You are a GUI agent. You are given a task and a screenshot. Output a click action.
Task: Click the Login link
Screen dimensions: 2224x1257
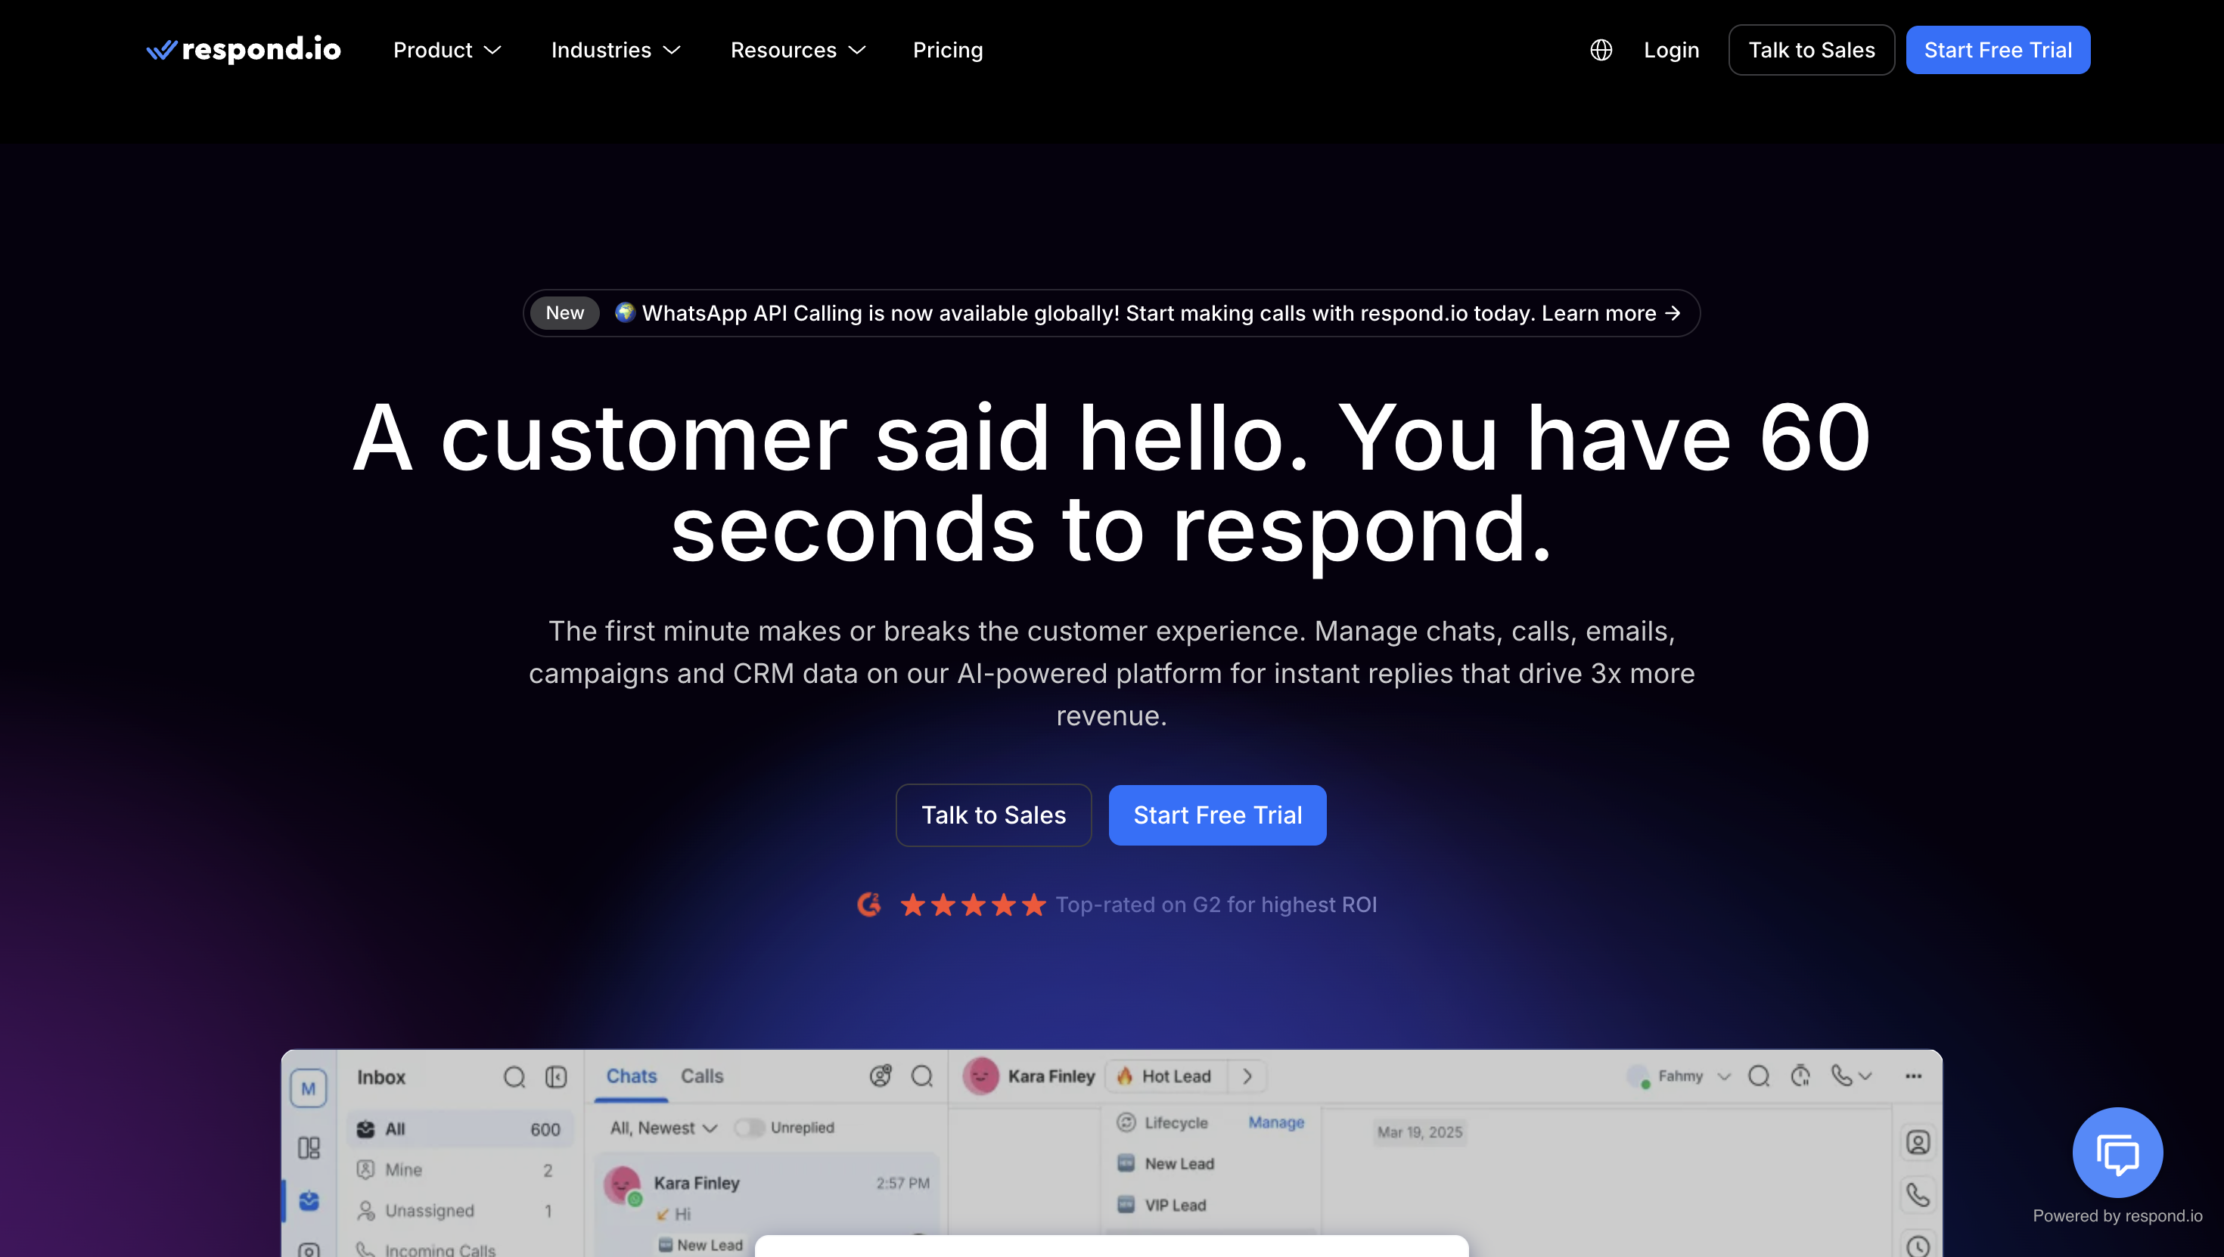[x=1670, y=50]
